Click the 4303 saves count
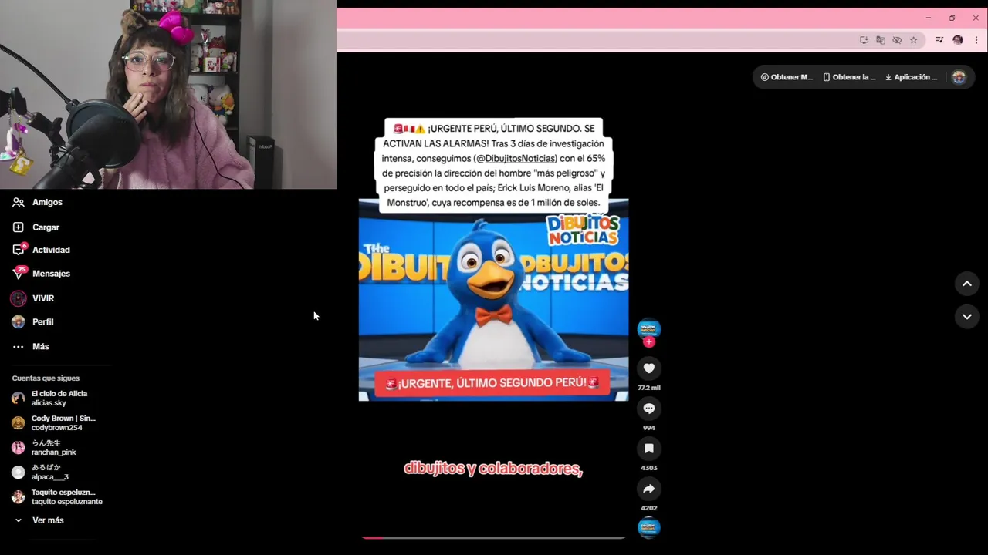The image size is (988, 555). click(x=649, y=468)
